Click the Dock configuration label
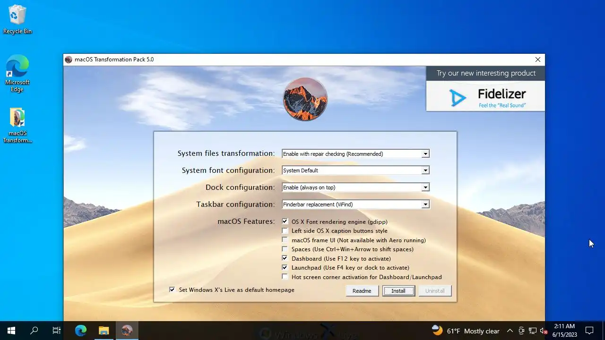 [240, 187]
